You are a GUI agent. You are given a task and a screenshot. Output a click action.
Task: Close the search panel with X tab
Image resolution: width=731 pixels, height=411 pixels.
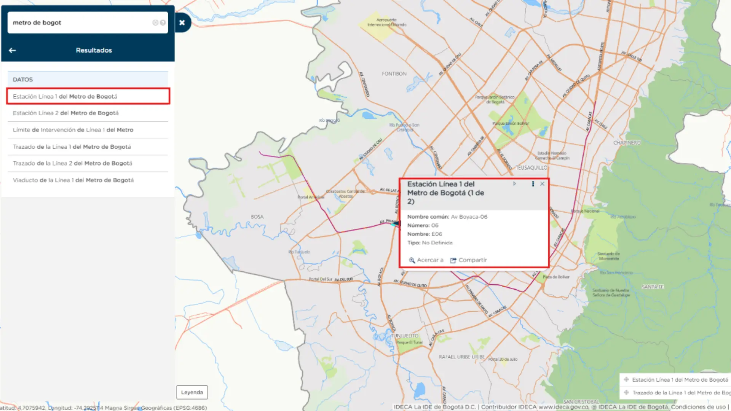click(182, 22)
